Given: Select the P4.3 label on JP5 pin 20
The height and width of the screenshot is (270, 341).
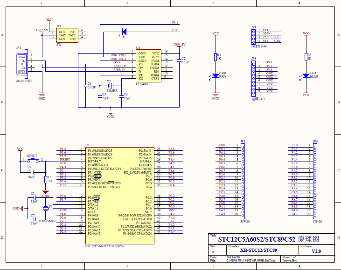Looking at the screenshot, I should coord(222,214).
